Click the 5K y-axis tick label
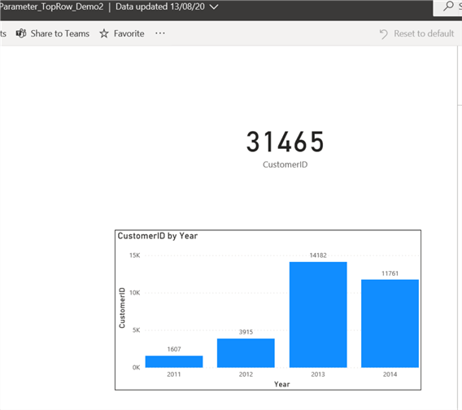This screenshot has height=410, width=462. click(x=136, y=330)
